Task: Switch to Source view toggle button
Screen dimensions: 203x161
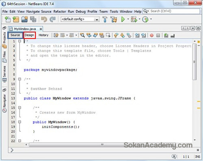Action: coord(15,35)
